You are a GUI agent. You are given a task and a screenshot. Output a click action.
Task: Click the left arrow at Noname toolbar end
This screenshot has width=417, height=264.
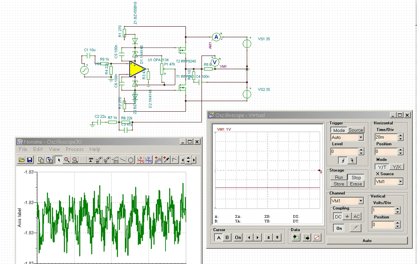pyautogui.click(x=183, y=160)
